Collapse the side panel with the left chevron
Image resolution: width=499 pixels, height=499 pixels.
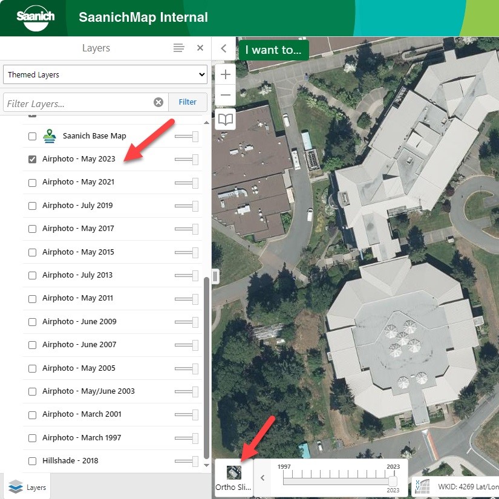point(223,48)
